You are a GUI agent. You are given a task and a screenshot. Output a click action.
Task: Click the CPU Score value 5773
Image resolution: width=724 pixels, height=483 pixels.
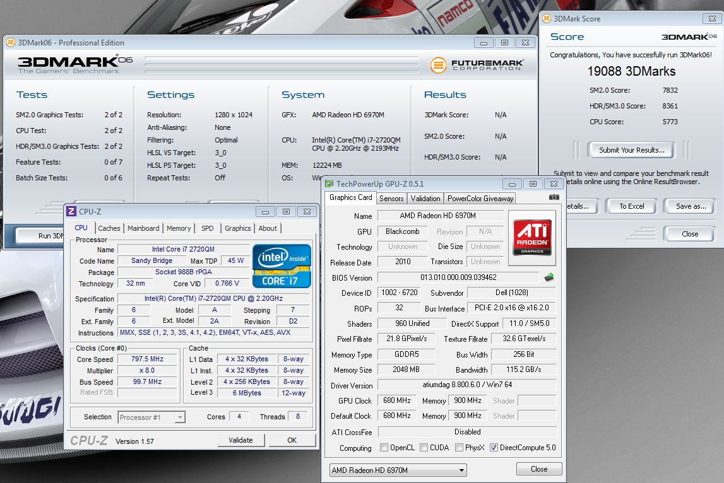(x=670, y=122)
